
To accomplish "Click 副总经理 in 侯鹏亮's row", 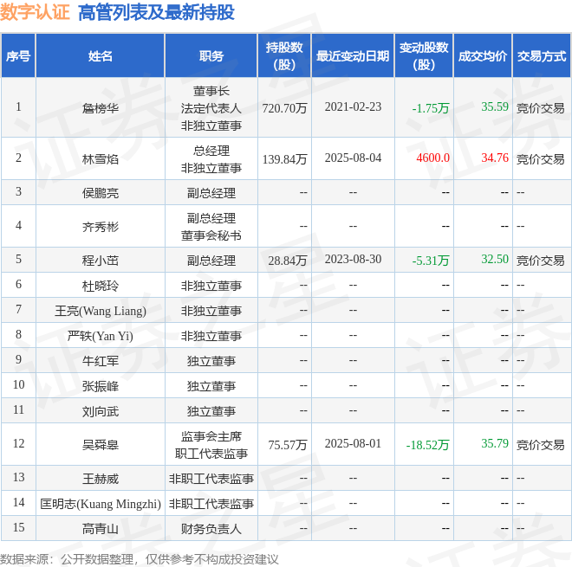I will pos(211,193).
